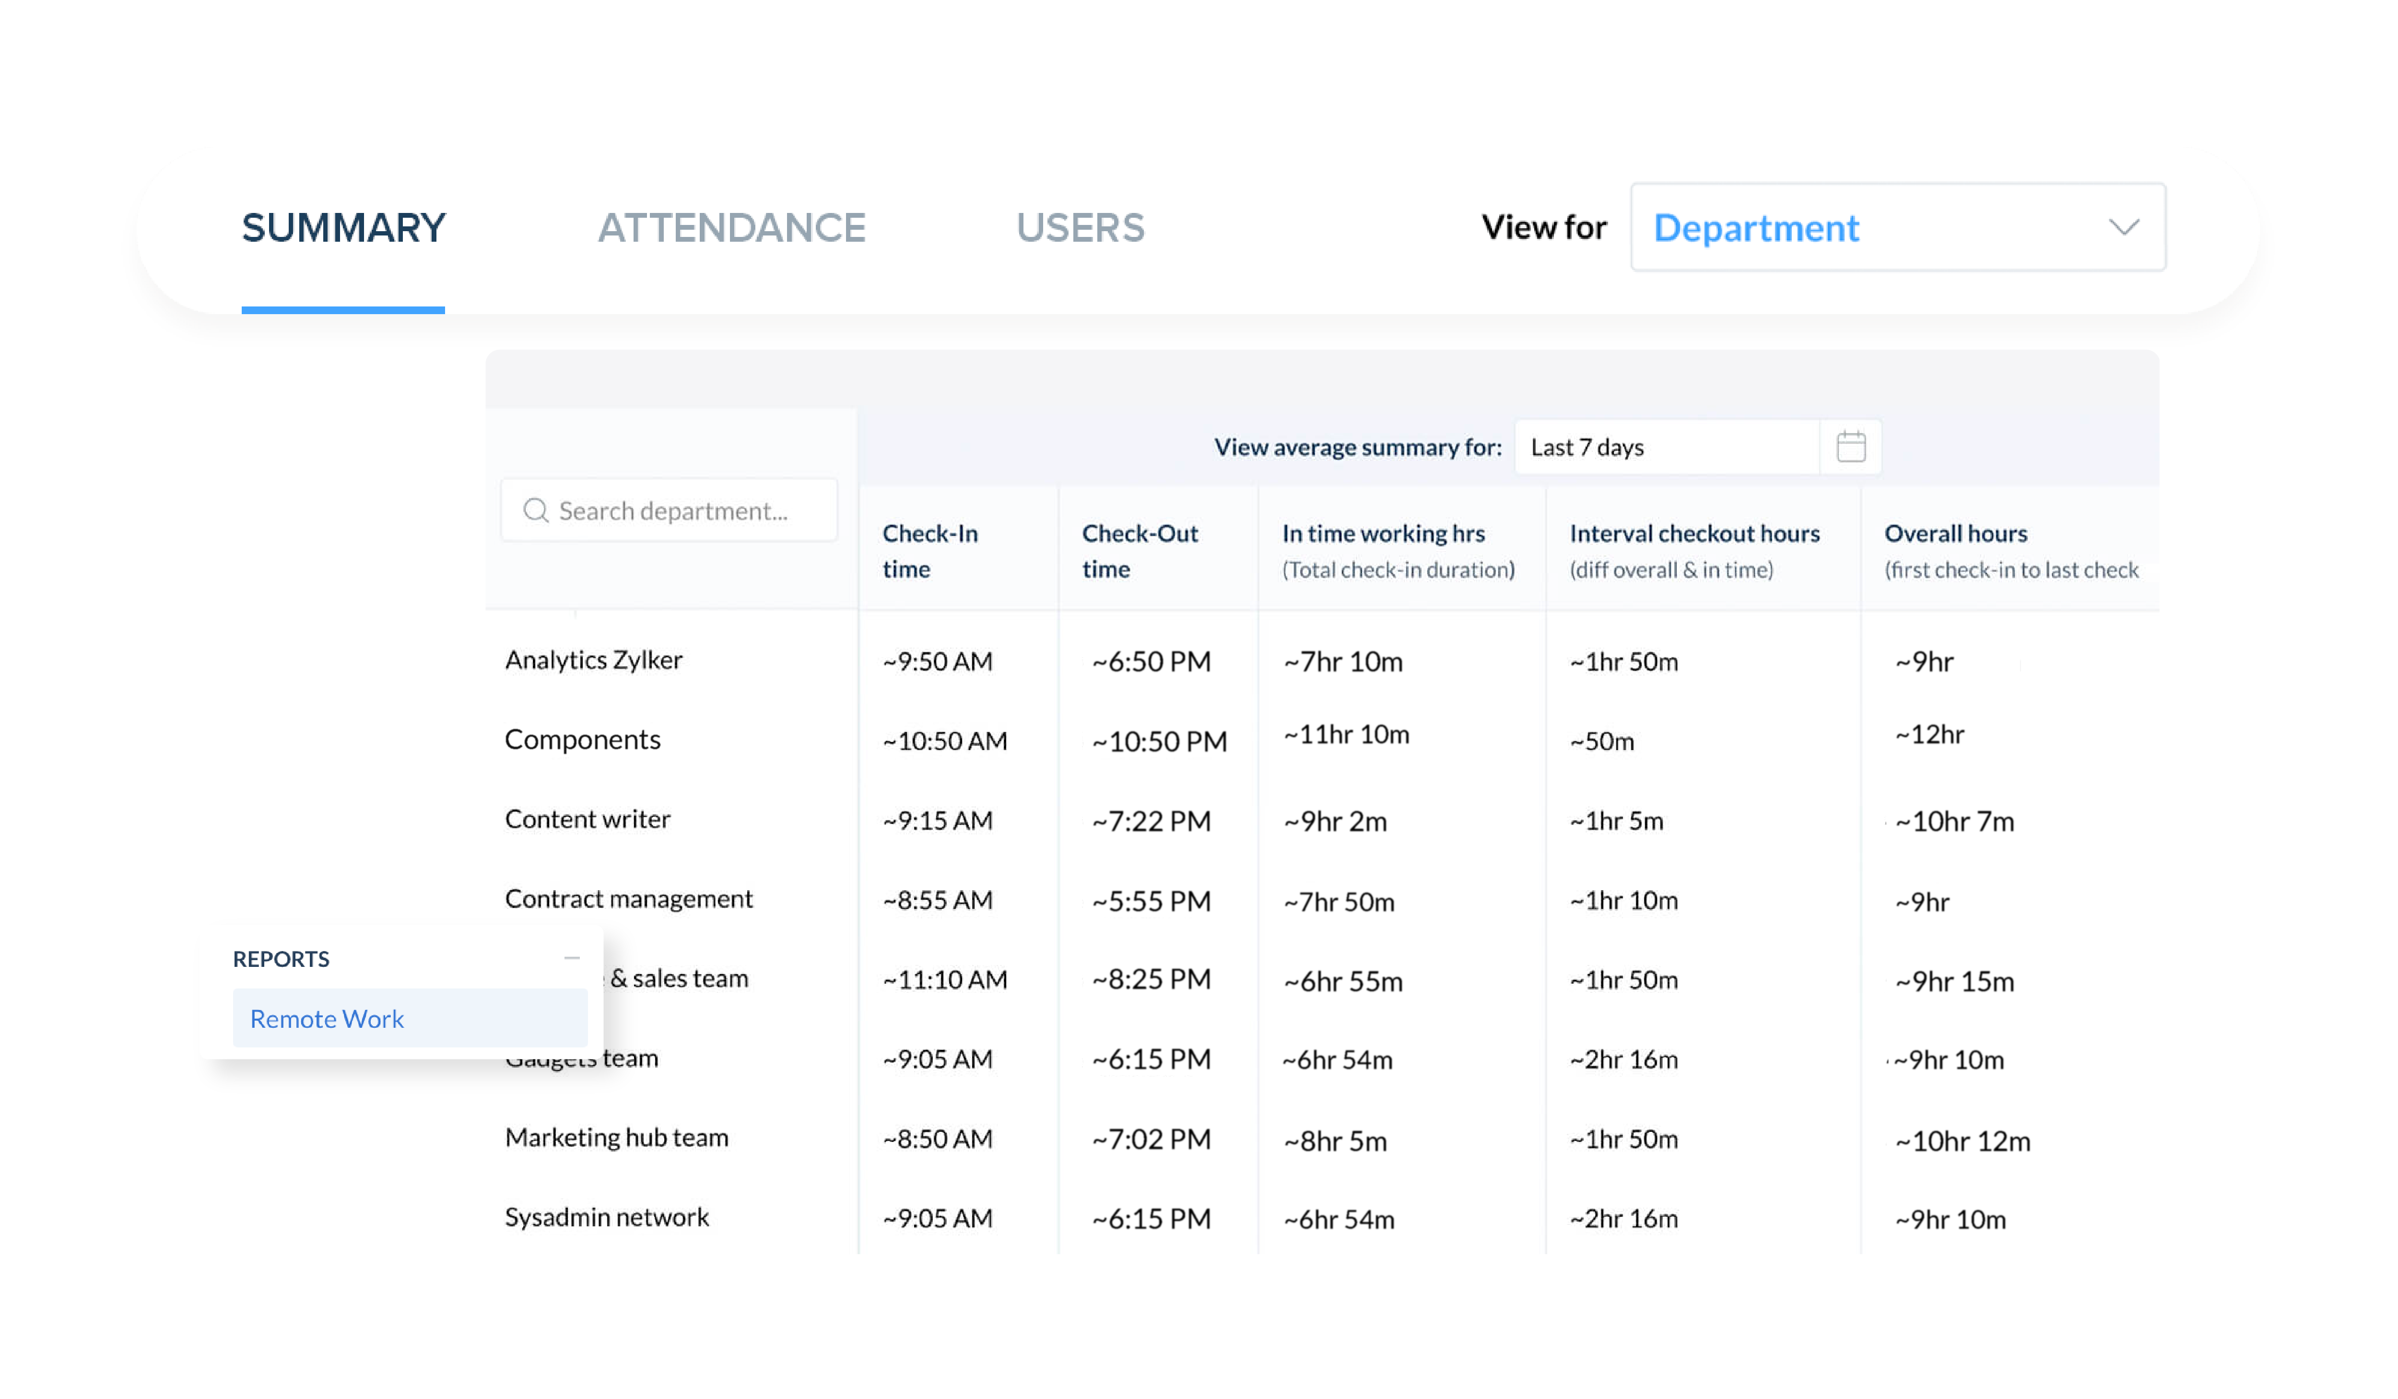
Task: Switch to the ATTENDANCE tab
Action: 731,227
